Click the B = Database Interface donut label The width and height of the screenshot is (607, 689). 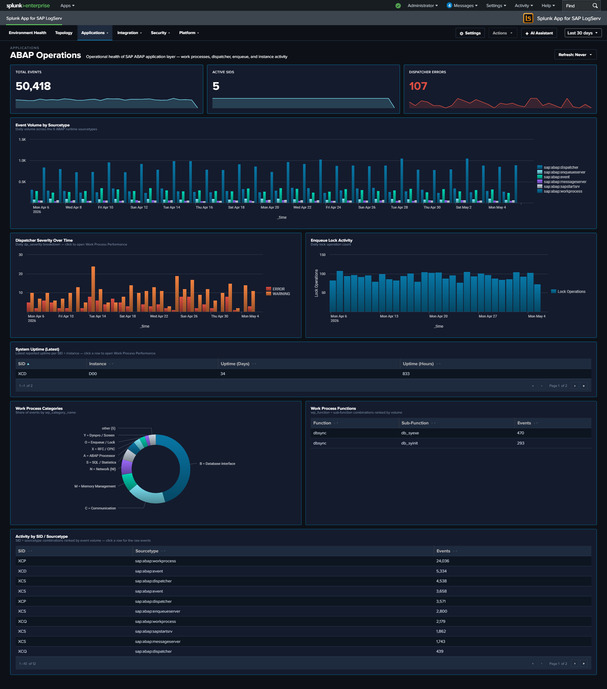coord(217,464)
